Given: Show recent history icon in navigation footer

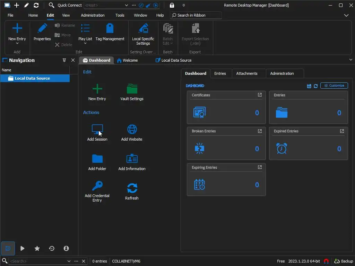Looking at the screenshot, I should click(x=52, y=248).
